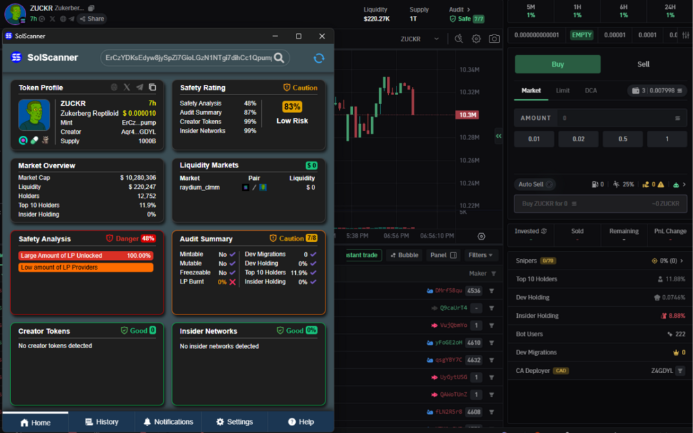
Task: Select the Market order tab
Action: point(531,90)
